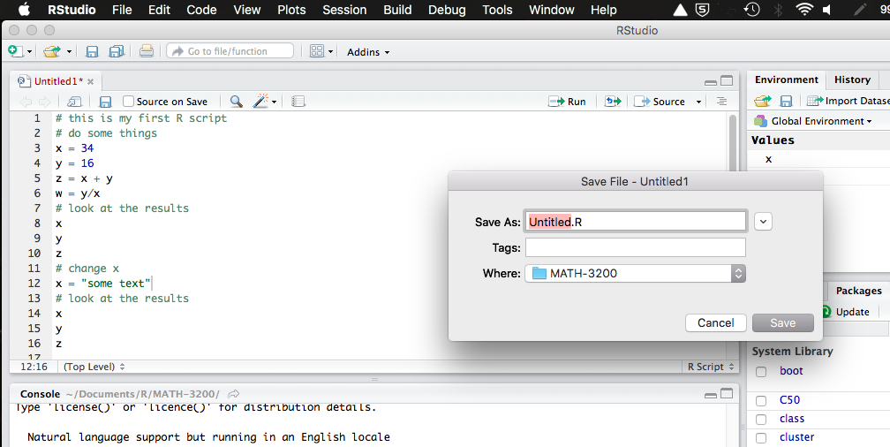Select the Untitled1 script tab
The image size is (890, 447).
pyautogui.click(x=58, y=81)
